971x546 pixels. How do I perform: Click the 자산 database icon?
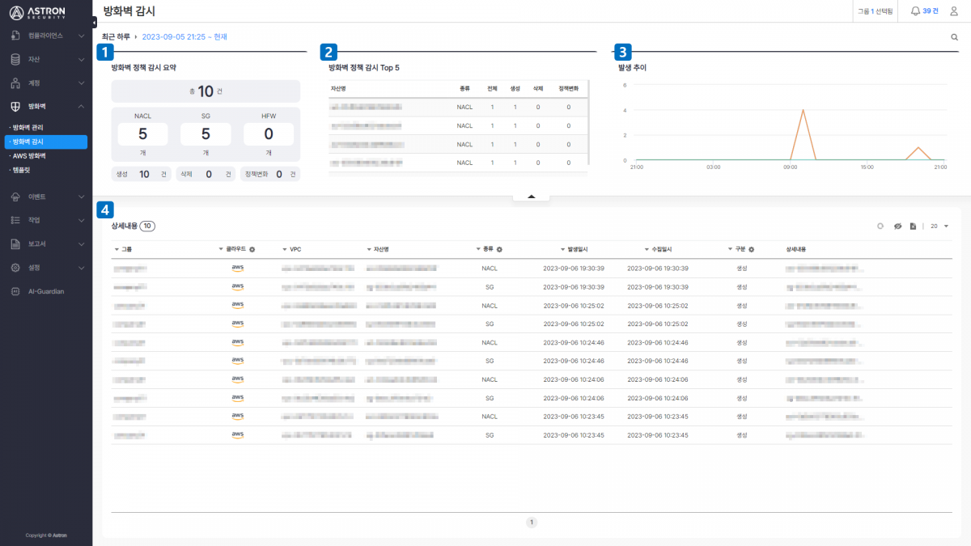[x=15, y=59]
